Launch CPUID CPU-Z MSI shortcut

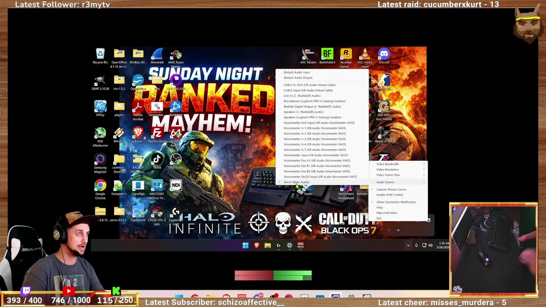coord(157,217)
